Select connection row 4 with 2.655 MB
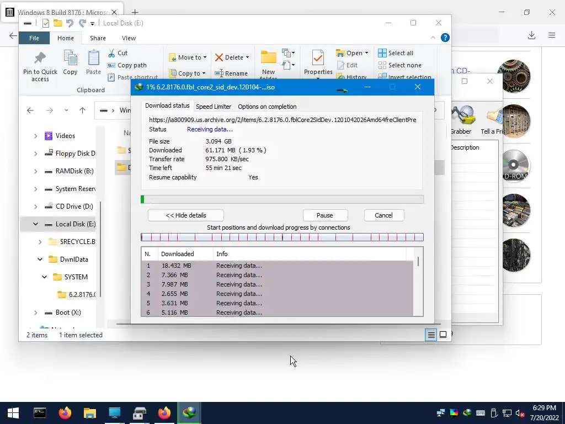565x424 pixels. click(x=277, y=294)
